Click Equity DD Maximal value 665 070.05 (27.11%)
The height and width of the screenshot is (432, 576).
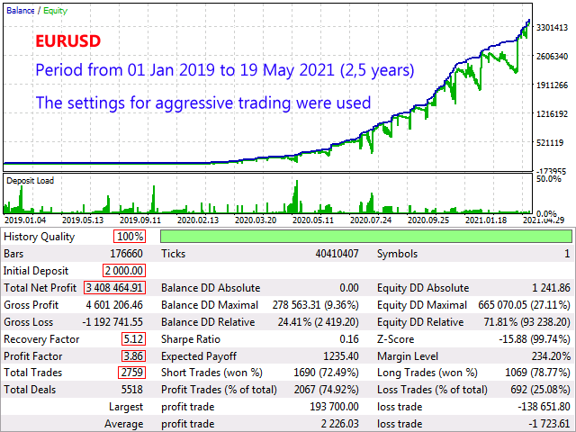coord(524,305)
